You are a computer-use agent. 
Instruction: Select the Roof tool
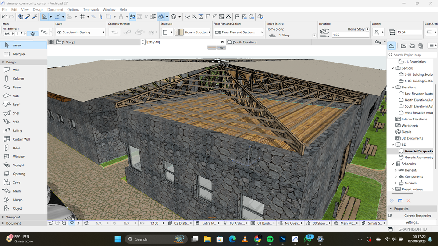click(x=16, y=105)
